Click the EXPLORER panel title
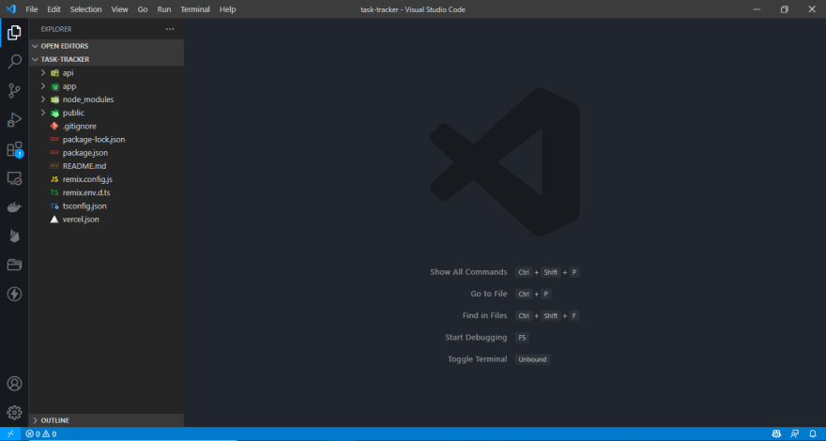The height and width of the screenshot is (441, 826). (x=56, y=29)
